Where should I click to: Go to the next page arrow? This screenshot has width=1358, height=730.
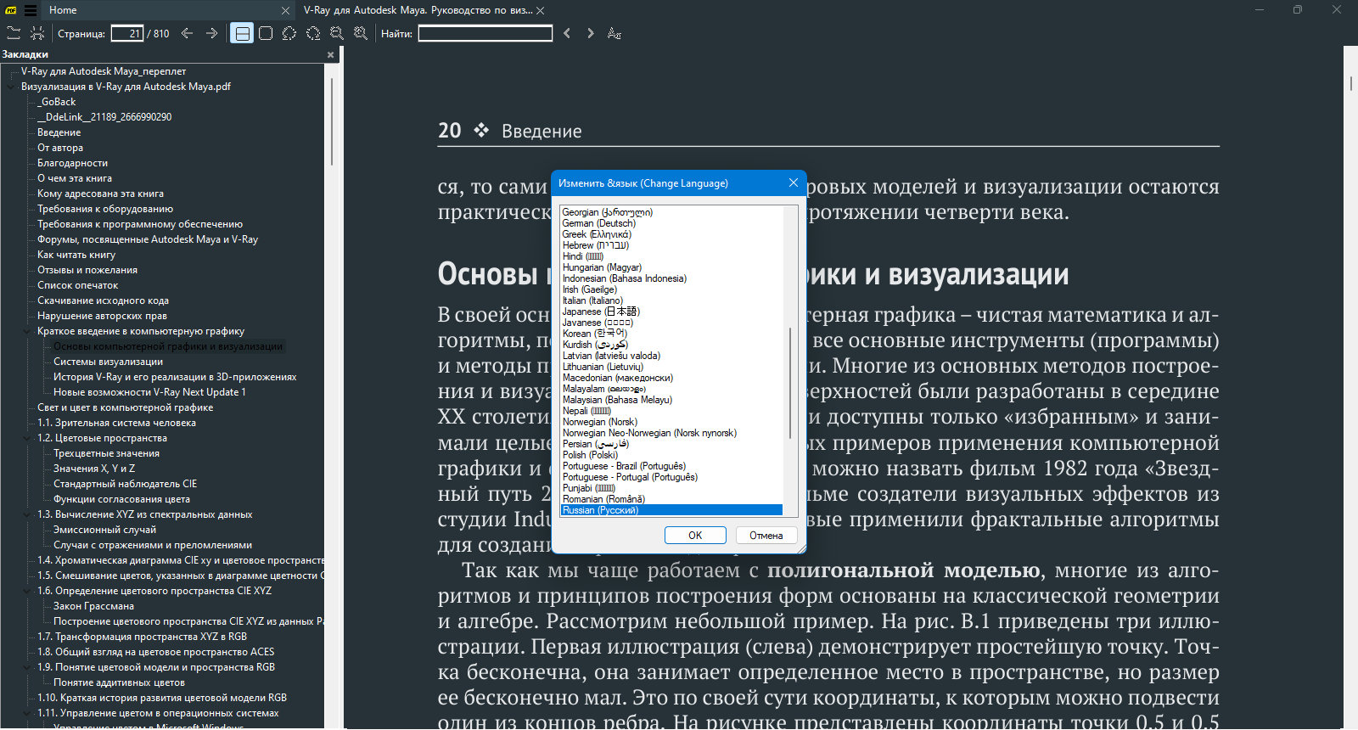211,33
